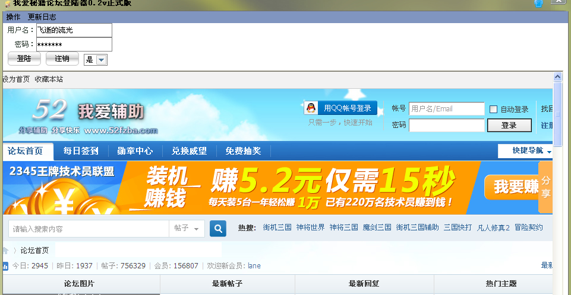
Task: Select the 论坛图片 column tab
Action: click(80, 284)
